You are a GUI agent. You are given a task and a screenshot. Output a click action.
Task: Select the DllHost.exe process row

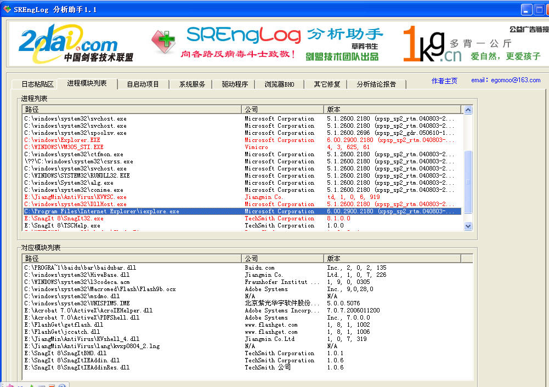click(242, 204)
